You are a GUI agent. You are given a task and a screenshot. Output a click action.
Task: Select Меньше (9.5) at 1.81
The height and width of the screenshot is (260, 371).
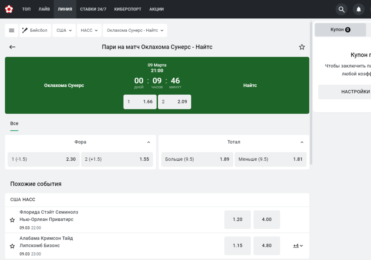point(270,159)
